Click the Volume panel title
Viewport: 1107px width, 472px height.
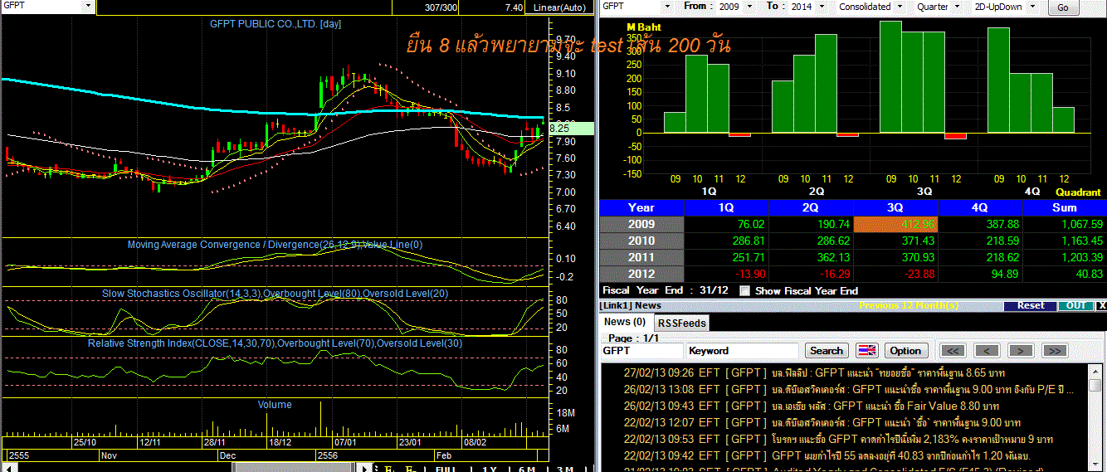[275, 405]
